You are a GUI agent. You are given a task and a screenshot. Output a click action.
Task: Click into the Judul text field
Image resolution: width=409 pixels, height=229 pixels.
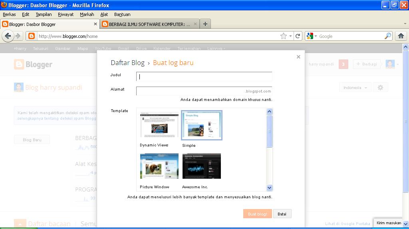[x=204, y=77]
